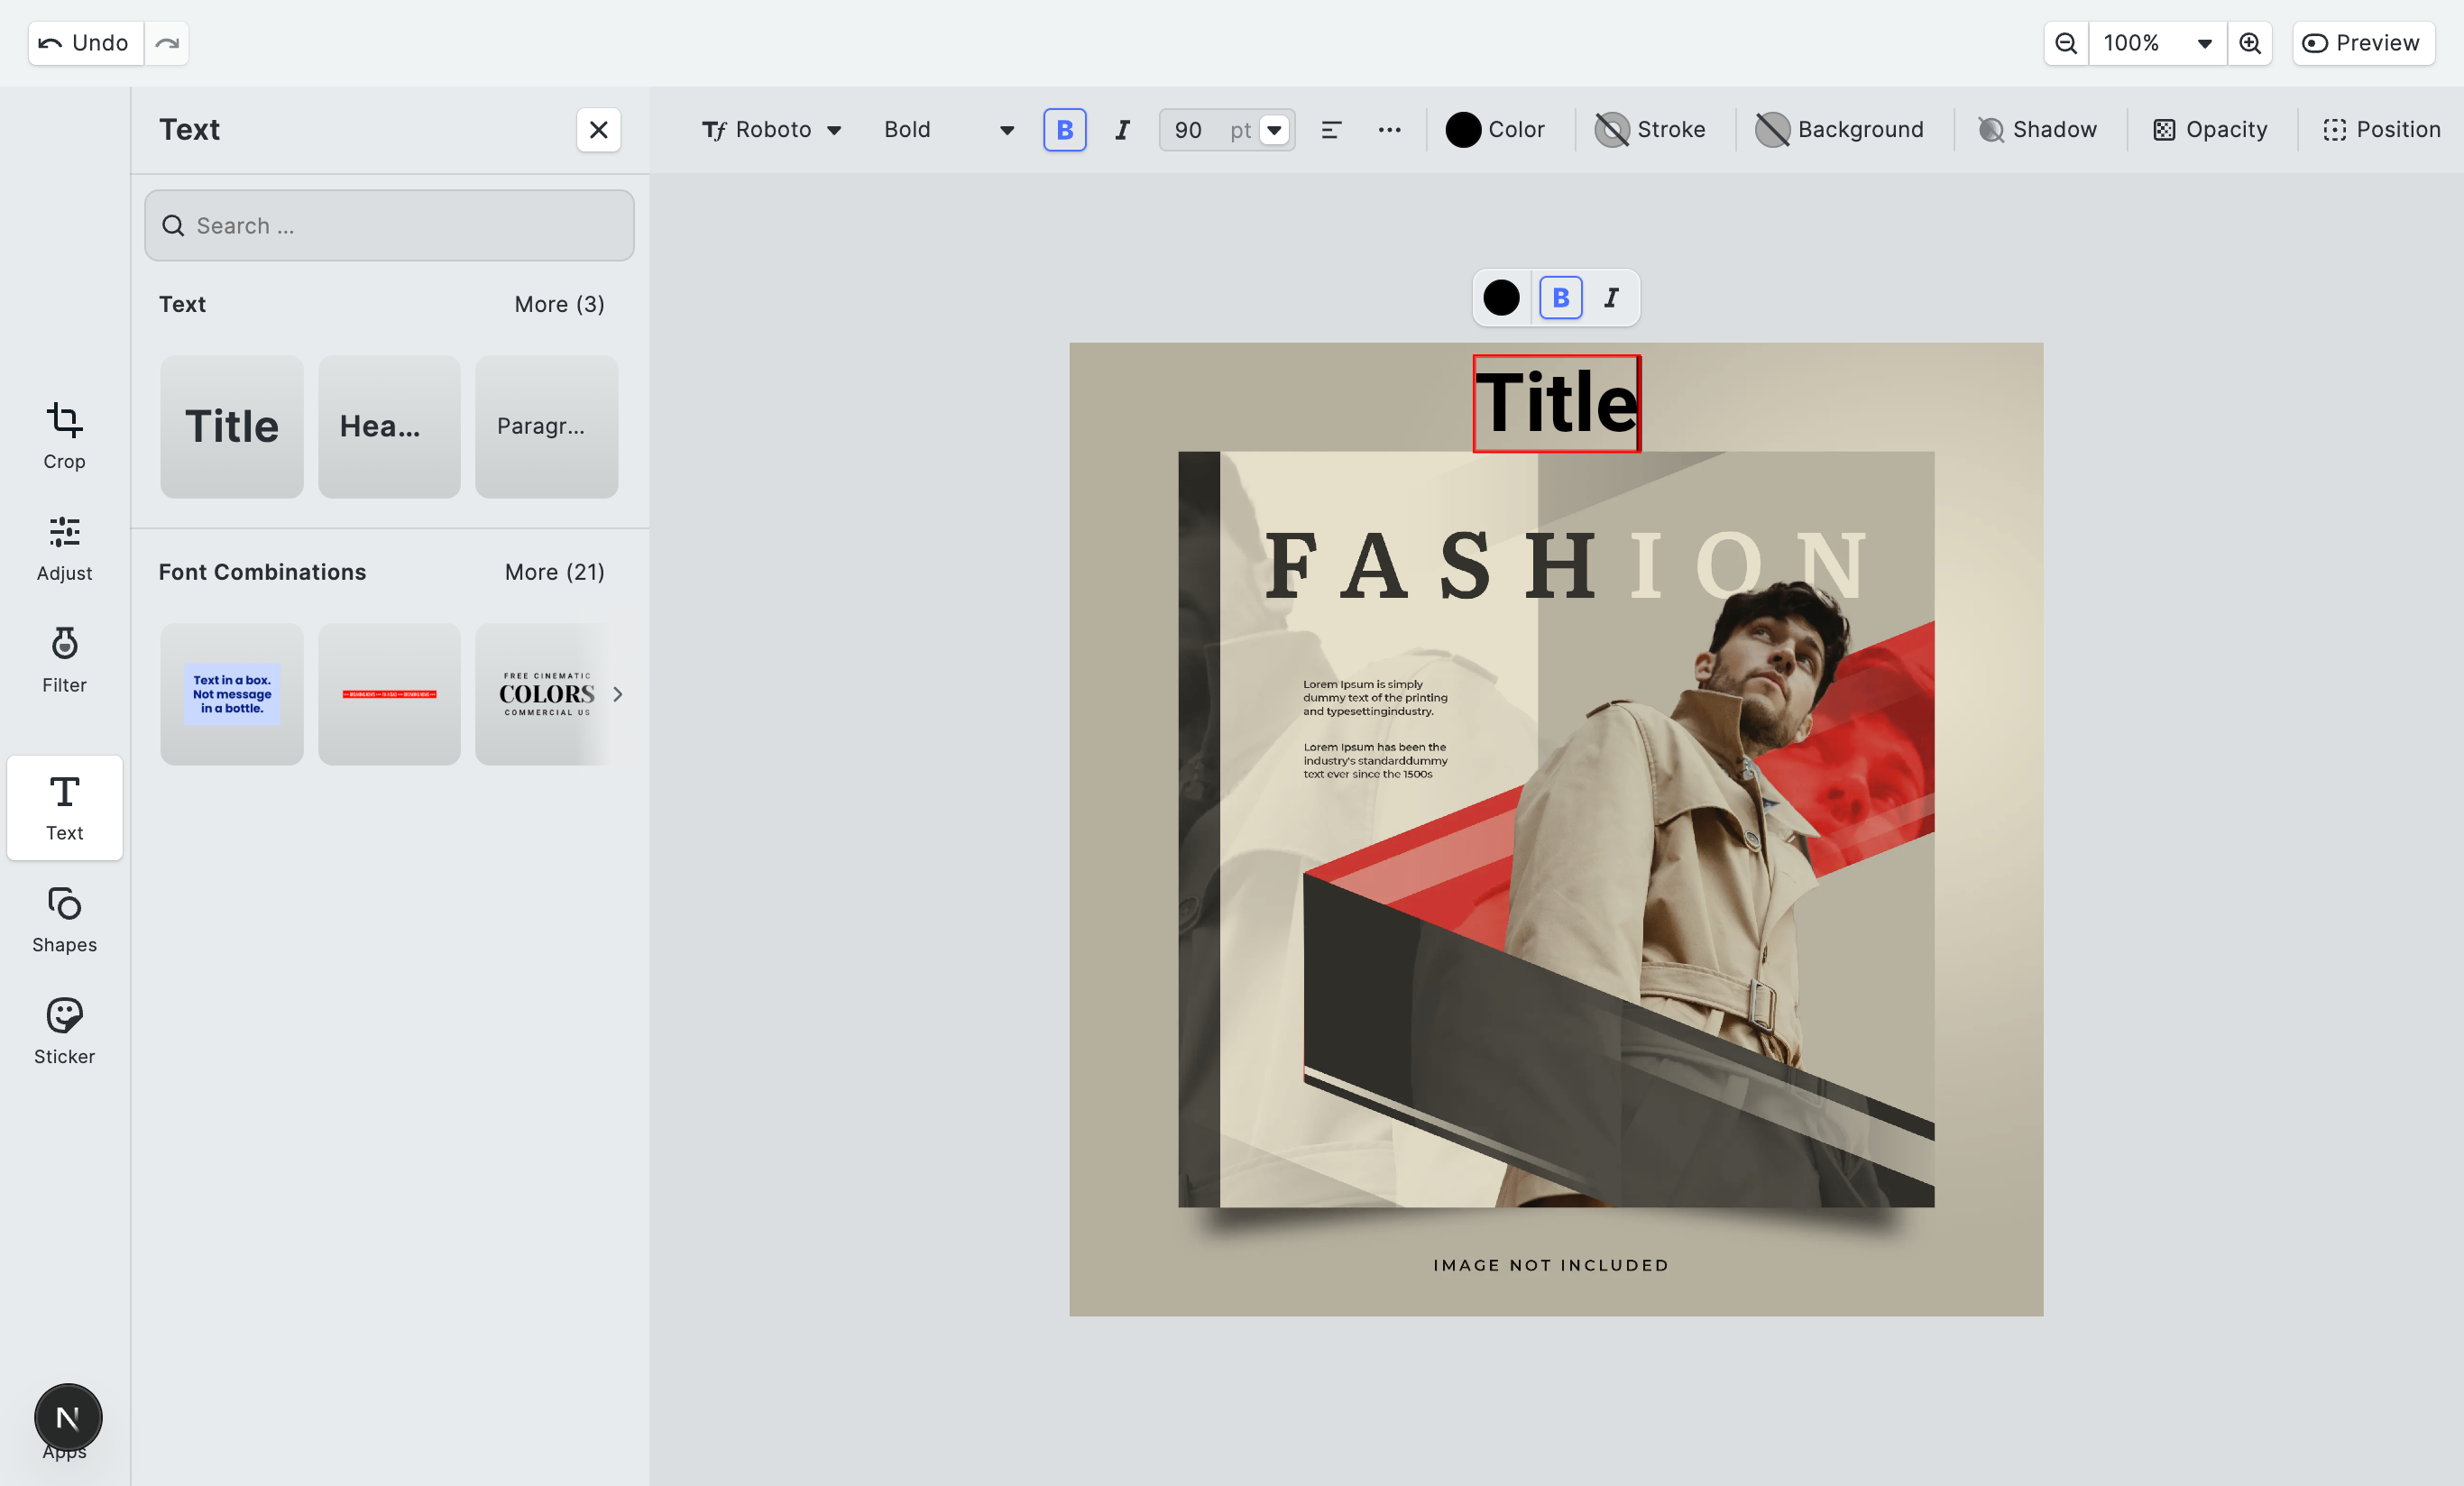
Task: Open text alignment options
Action: [1330, 130]
